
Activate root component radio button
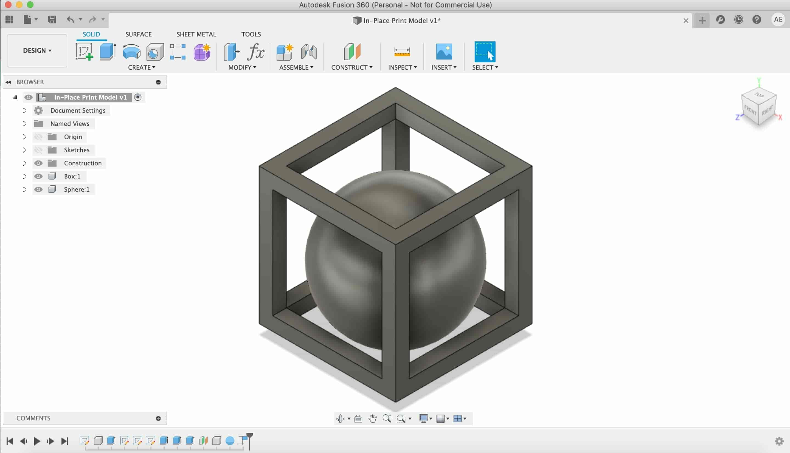click(137, 97)
